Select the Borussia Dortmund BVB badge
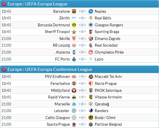159x128 pixels. tap(74, 25)
